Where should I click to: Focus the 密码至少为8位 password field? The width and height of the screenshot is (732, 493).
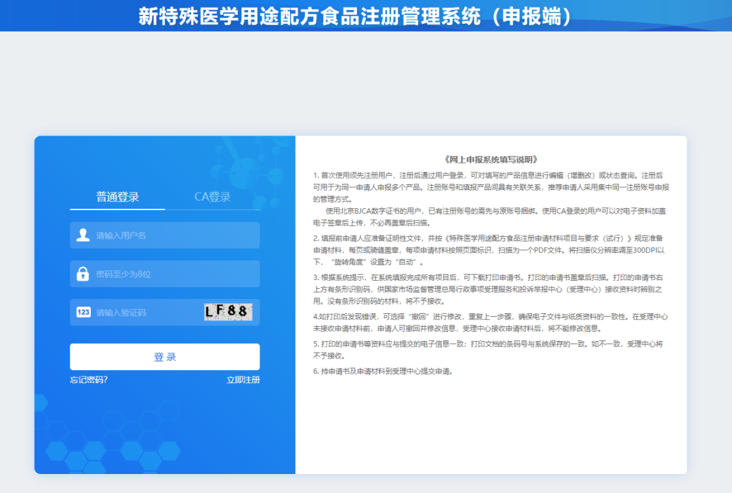point(173,274)
